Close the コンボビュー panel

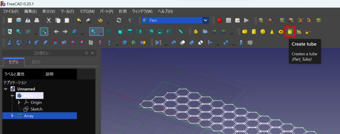click(92, 53)
